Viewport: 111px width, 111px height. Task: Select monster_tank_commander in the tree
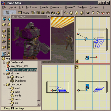[x=24, y=70]
